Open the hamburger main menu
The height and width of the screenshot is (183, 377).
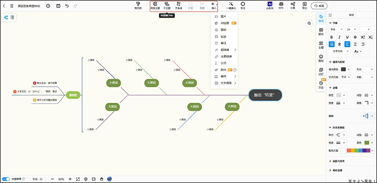12,6
